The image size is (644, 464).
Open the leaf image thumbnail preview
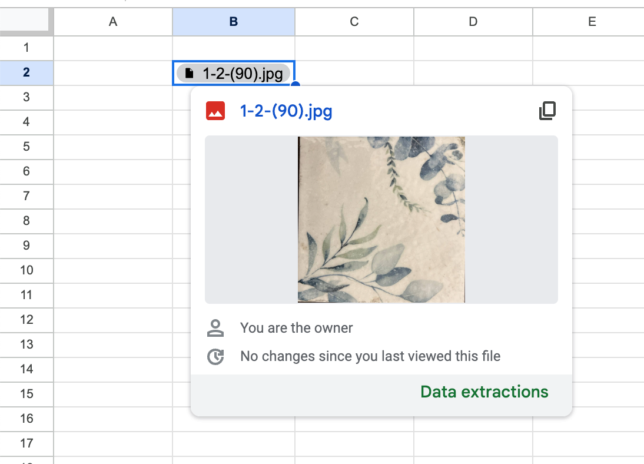(381, 220)
